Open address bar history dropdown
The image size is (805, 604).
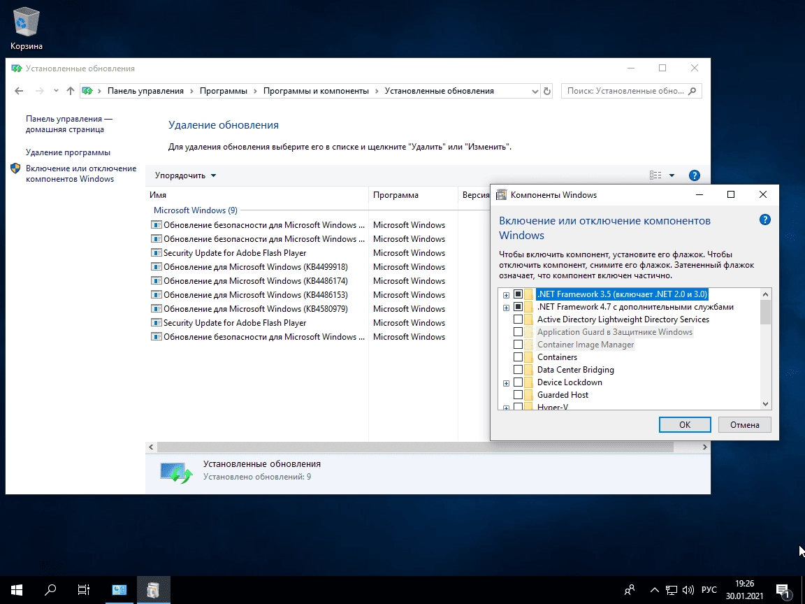[535, 92]
